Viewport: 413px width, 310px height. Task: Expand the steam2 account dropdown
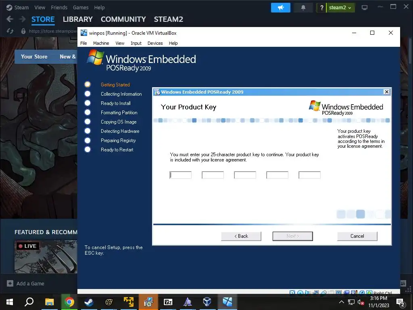(340, 8)
